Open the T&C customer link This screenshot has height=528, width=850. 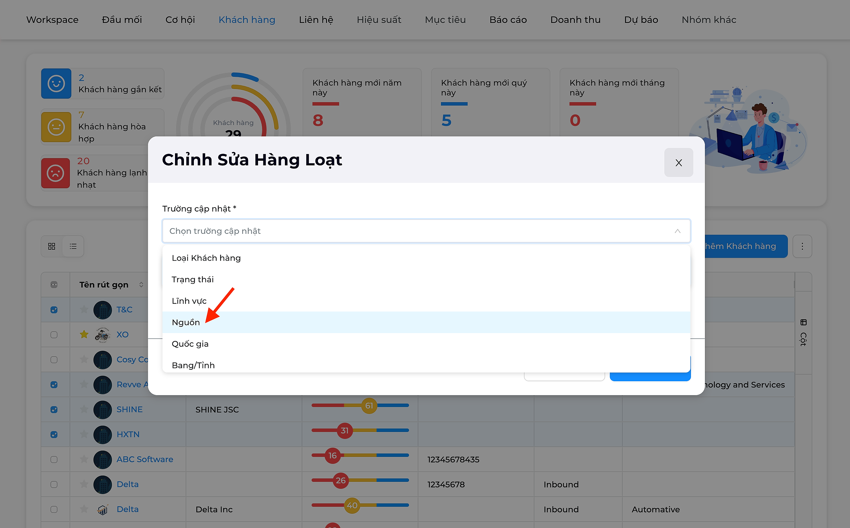[124, 309]
